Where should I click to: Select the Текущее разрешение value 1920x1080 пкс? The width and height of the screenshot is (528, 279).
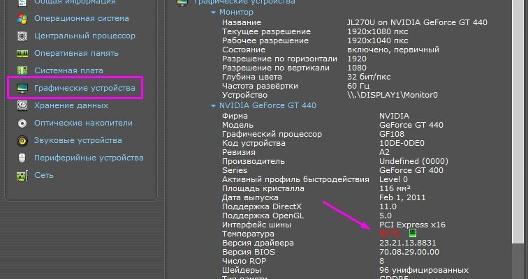click(377, 31)
